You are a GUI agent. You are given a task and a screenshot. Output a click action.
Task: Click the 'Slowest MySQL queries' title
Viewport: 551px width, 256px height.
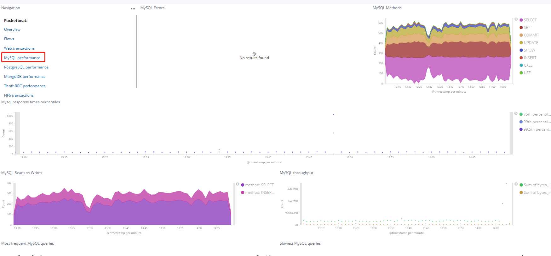click(300, 243)
